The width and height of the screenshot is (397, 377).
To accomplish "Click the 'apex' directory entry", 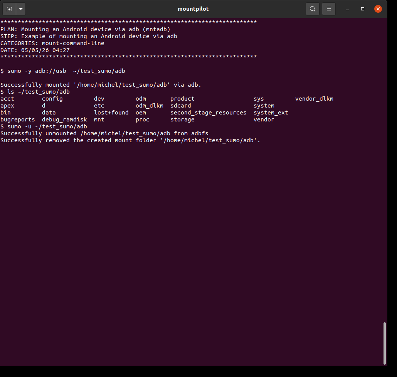I will point(7,106).
